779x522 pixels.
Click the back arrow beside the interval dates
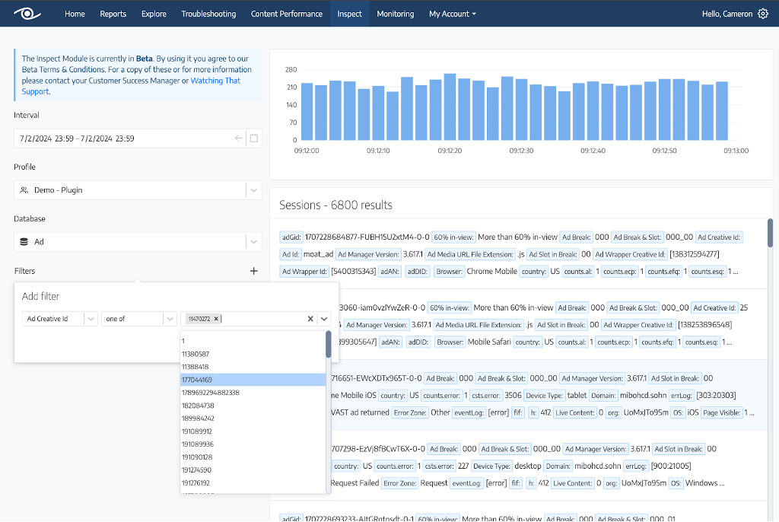coord(238,138)
